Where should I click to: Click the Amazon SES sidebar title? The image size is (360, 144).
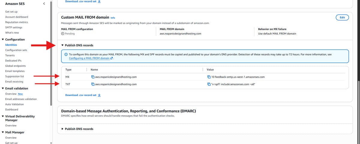14,4
